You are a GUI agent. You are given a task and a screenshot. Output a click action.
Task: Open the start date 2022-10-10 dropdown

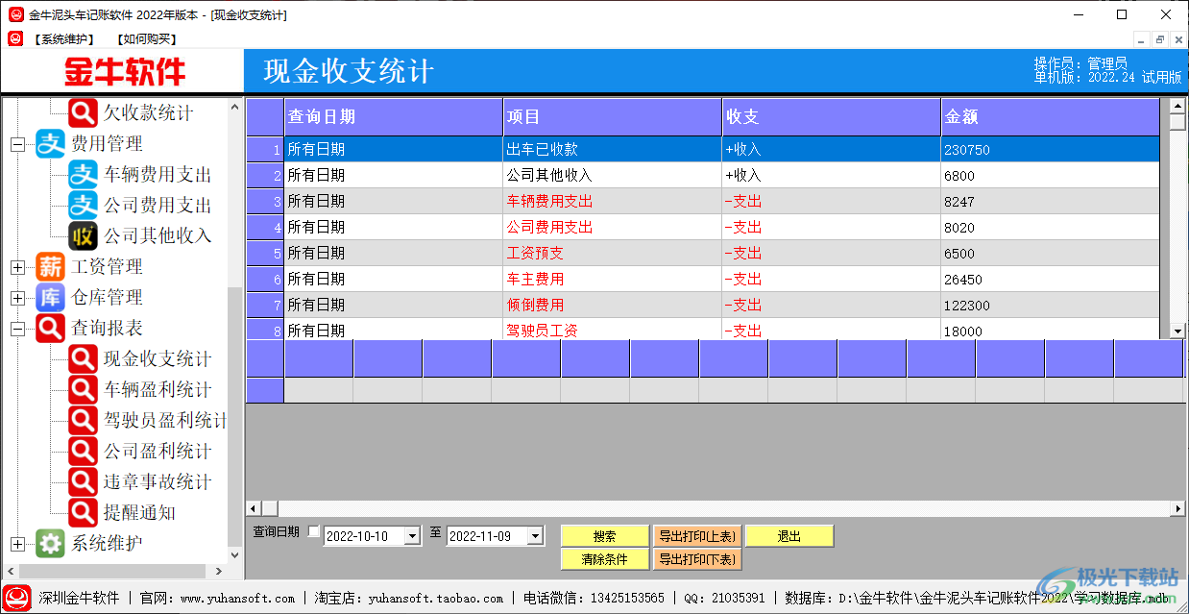click(x=412, y=536)
